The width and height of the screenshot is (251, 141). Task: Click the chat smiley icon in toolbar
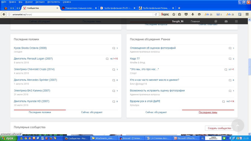click(x=199, y=14)
